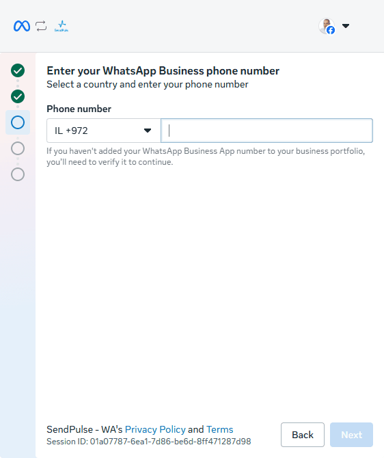Click the Meta infinity logo
Image resolution: width=384 pixels, height=458 pixels.
tap(22, 26)
